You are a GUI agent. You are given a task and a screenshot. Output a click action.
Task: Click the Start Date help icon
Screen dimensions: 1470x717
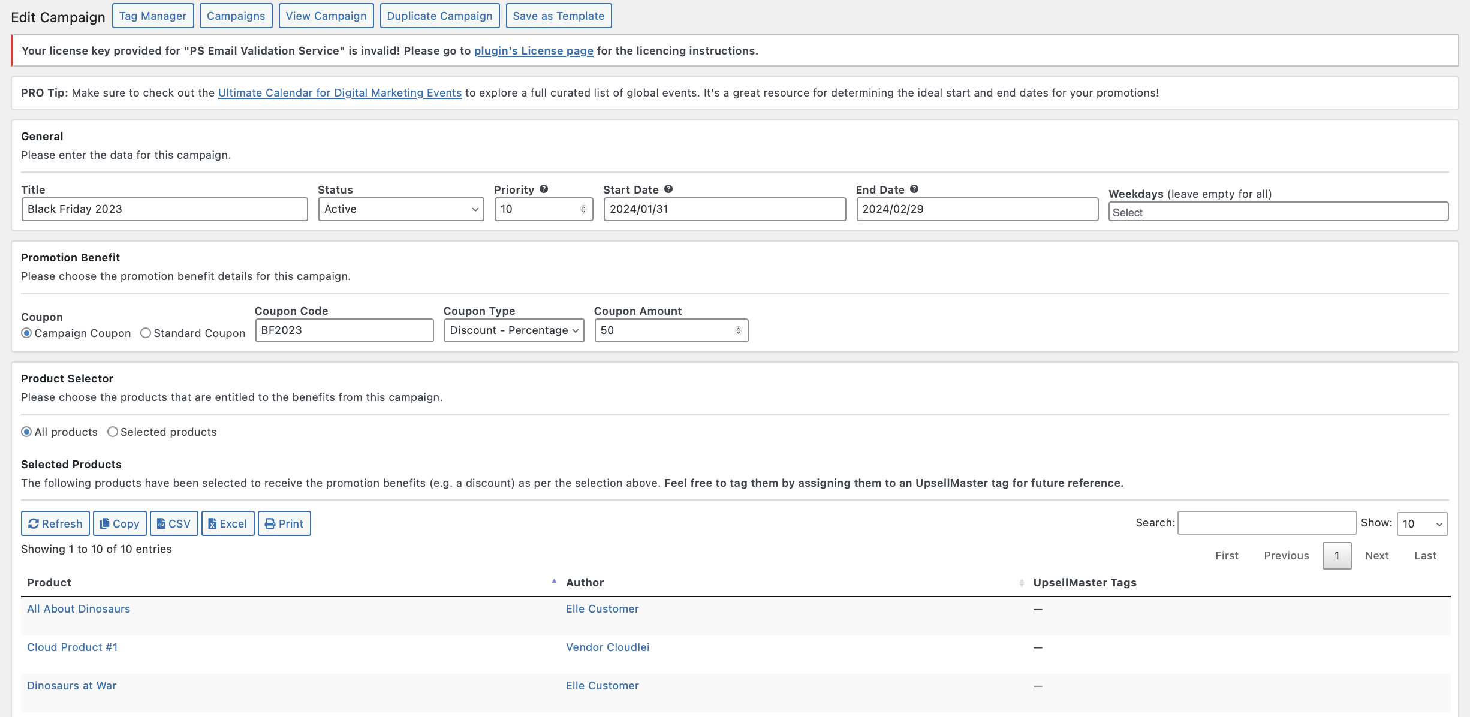coord(668,189)
